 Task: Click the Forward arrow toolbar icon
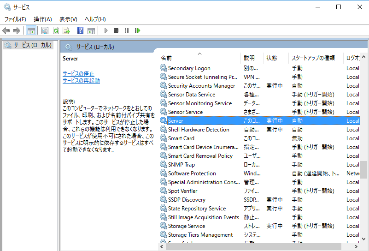click(17, 30)
